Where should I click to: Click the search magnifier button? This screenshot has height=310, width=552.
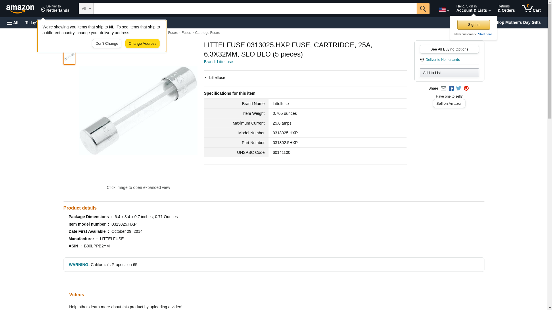423,9
